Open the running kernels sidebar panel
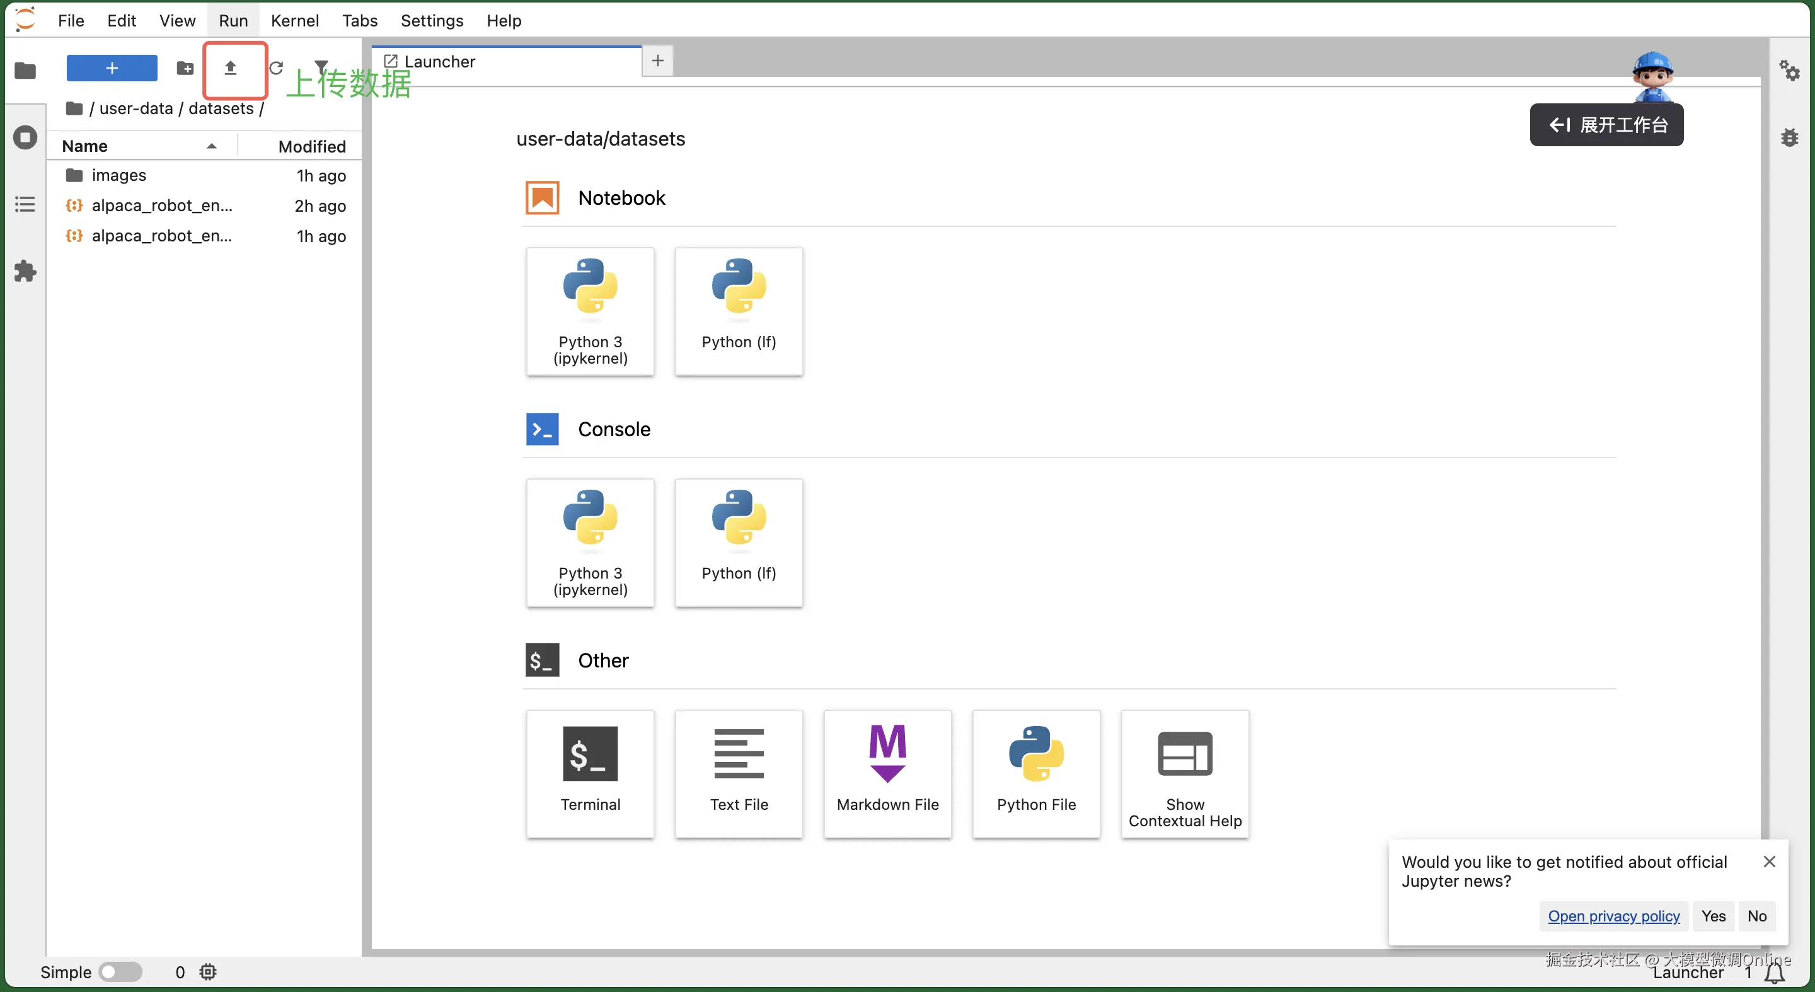The height and width of the screenshot is (992, 1815). click(25, 137)
